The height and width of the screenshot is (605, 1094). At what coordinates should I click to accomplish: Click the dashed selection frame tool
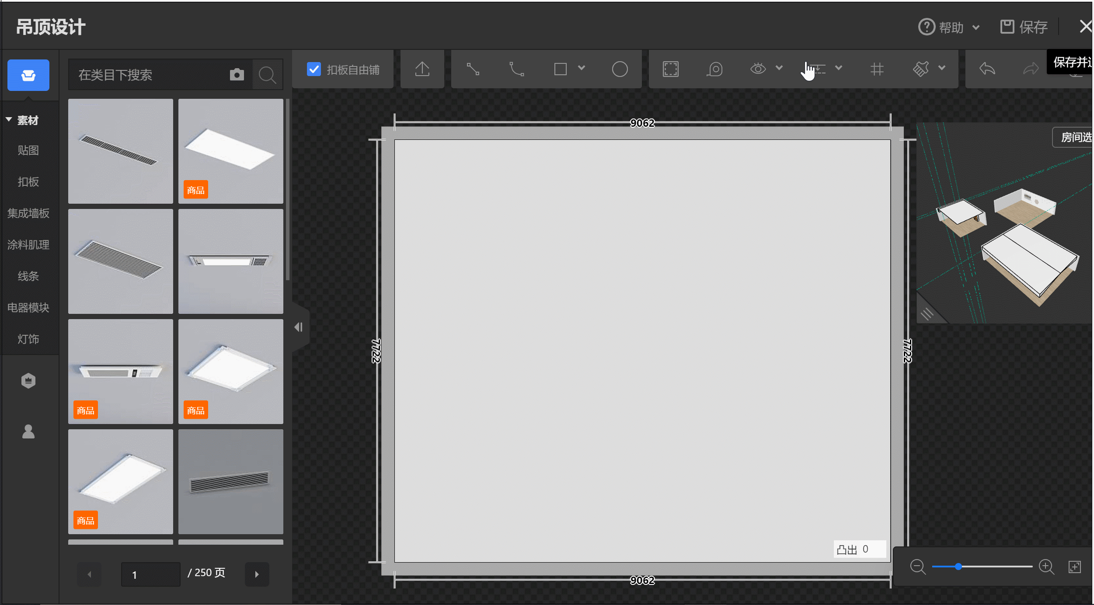tap(670, 69)
